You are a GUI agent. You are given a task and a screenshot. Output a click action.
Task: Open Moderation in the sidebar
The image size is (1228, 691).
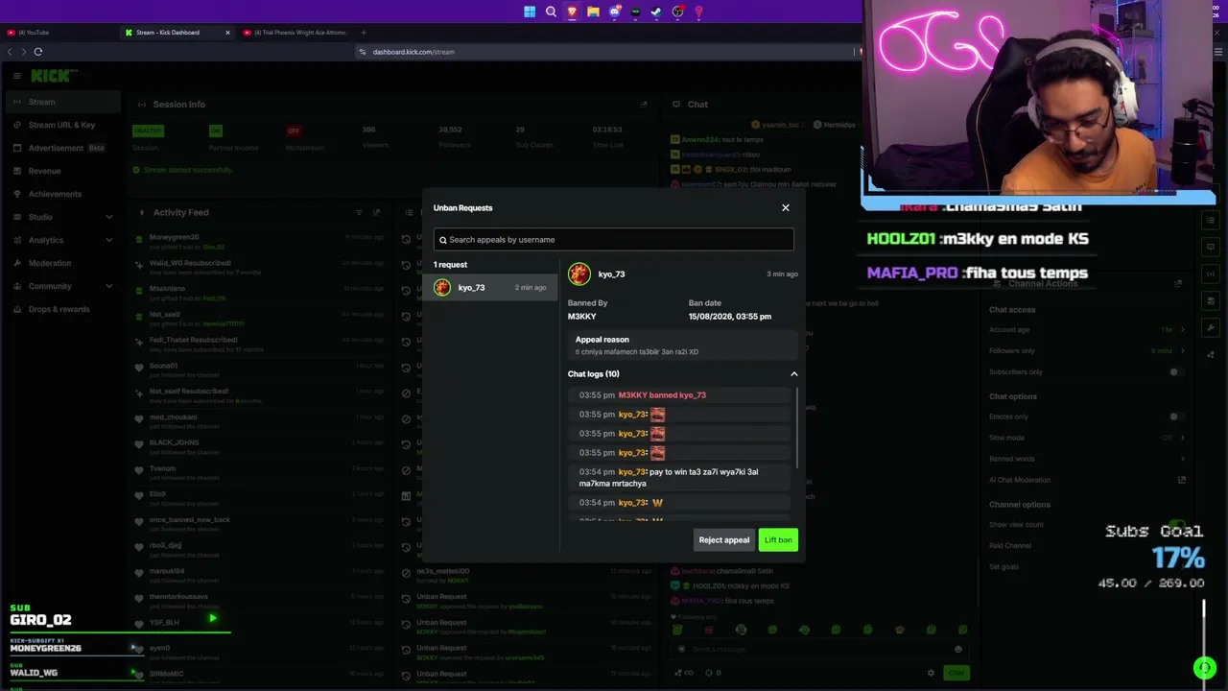[62, 263]
